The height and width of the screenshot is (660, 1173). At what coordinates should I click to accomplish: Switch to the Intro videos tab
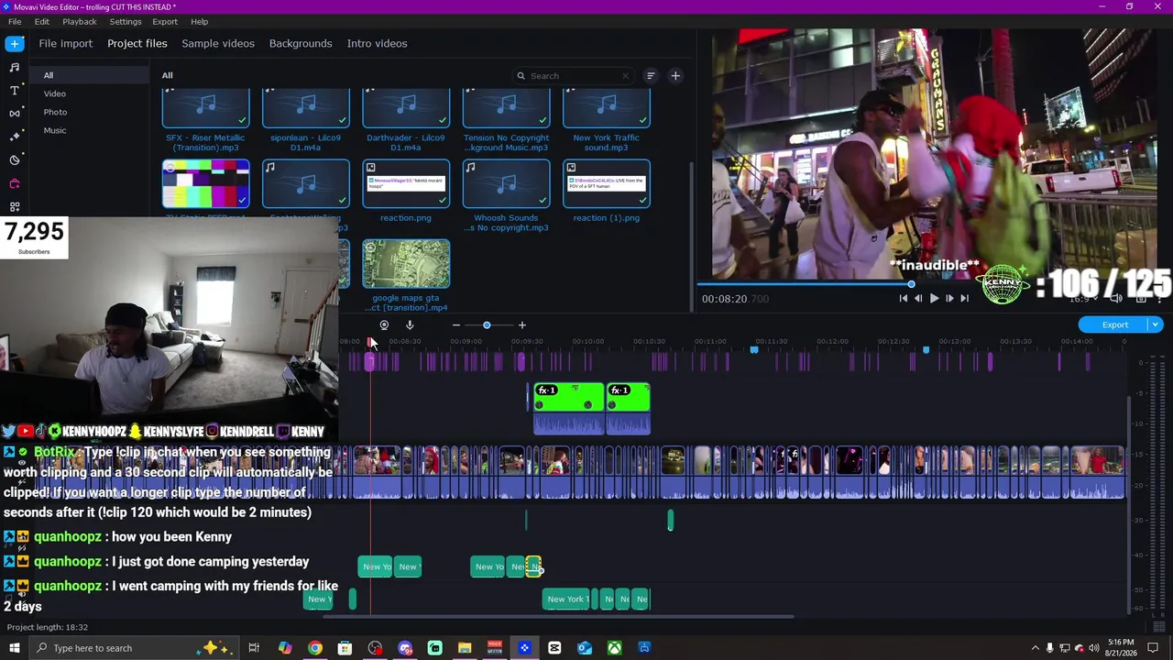point(377,43)
